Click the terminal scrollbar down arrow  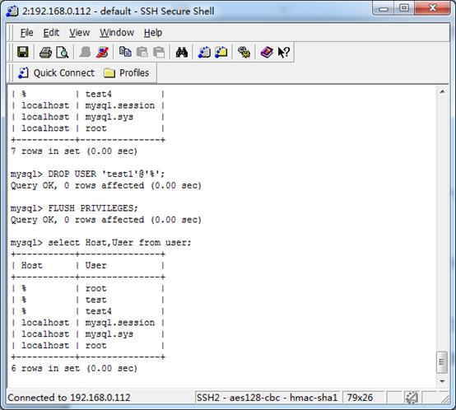pos(442,381)
